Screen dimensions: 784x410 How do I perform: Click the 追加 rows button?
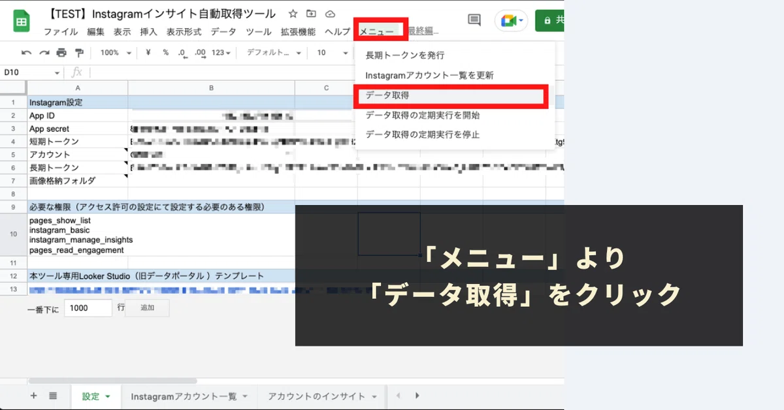click(x=148, y=307)
